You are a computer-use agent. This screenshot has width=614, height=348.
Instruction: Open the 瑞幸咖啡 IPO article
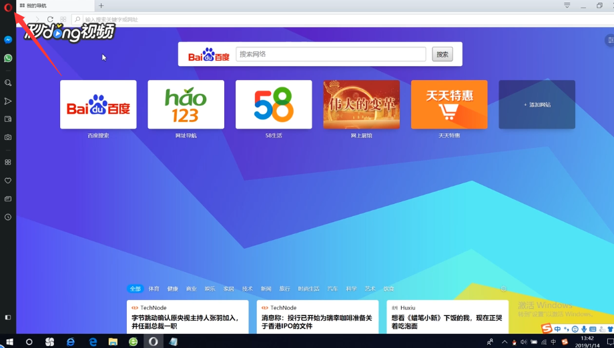click(318, 317)
